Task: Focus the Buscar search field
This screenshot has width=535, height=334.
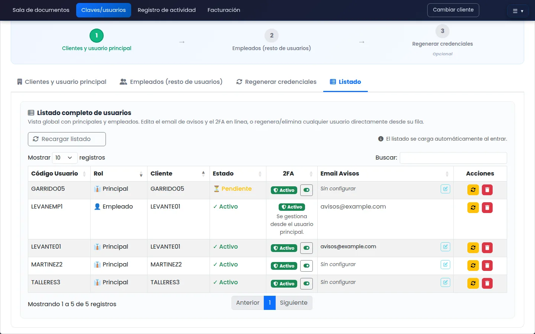Action: [x=453, y=158]
